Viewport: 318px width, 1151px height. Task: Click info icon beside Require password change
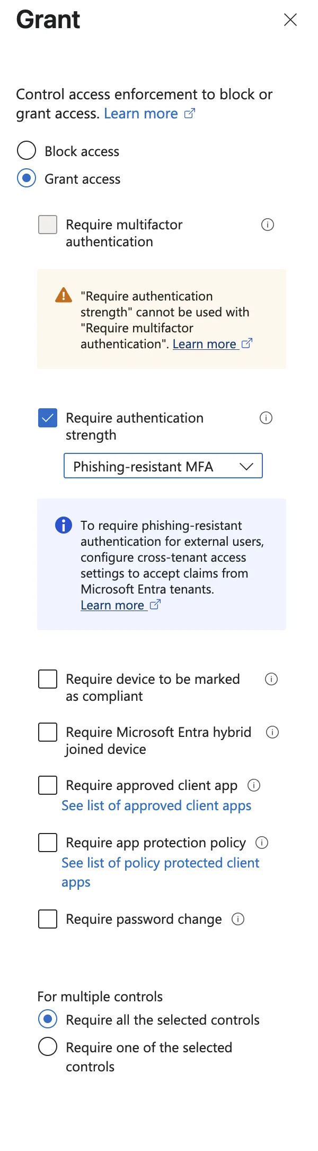pyautogui.click(x=238, y=920)
